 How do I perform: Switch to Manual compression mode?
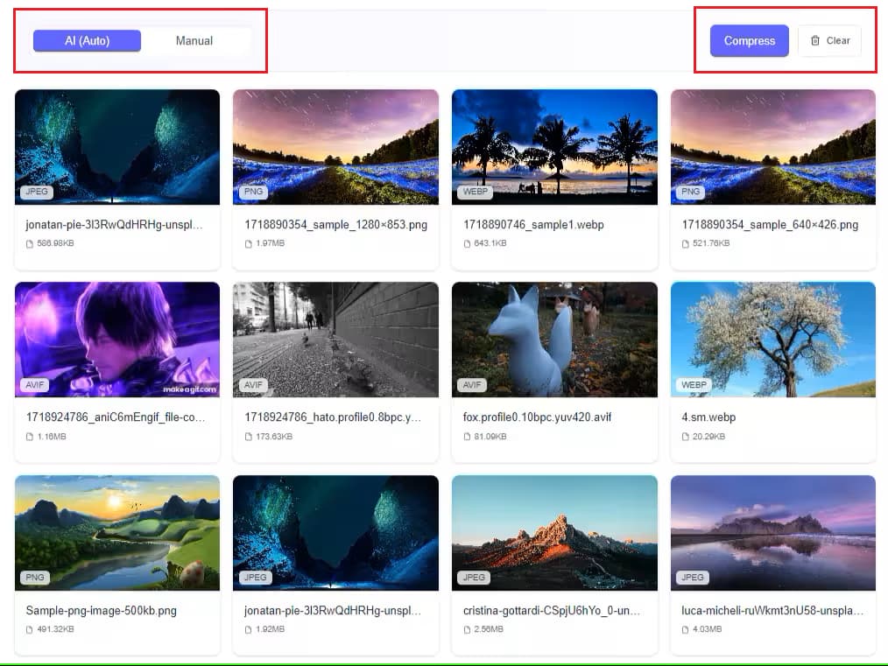(x=194, y=41)
